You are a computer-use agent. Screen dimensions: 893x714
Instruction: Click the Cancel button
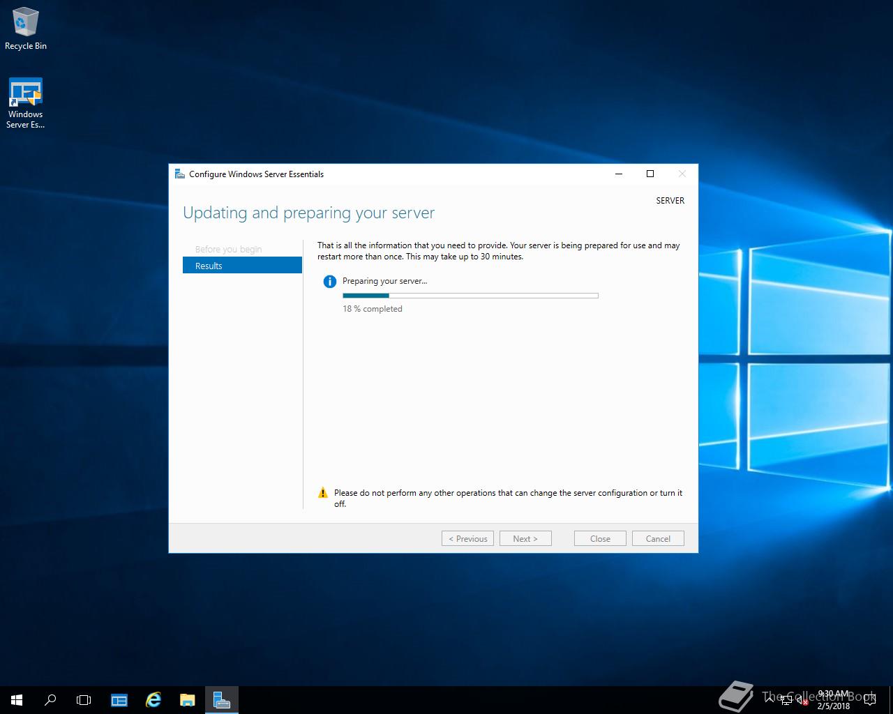[x=658, y=538]
